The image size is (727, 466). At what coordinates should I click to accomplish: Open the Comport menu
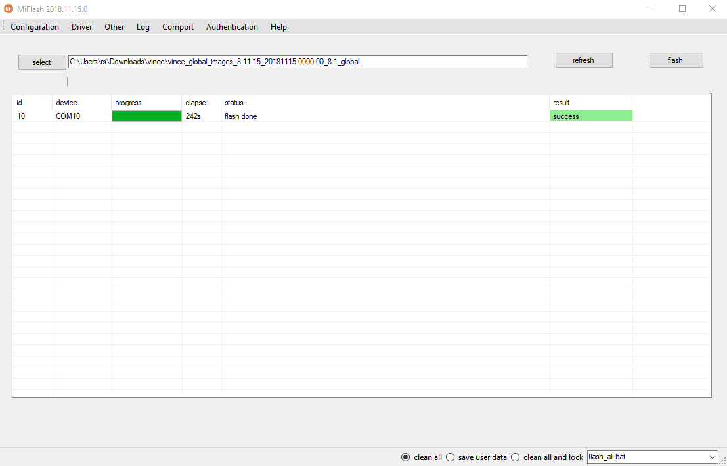click(177, 27)
